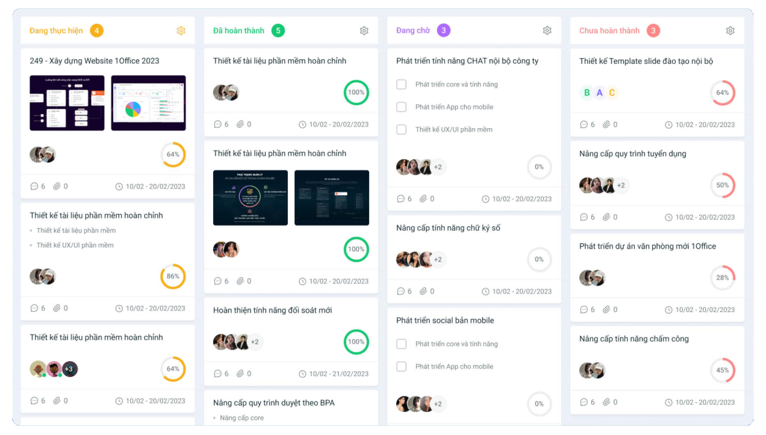The height and width of the screenshot is (435, 766).
Task: Click date range 10/02 - 21/02/2023
Action: click(x=338, y=374)
